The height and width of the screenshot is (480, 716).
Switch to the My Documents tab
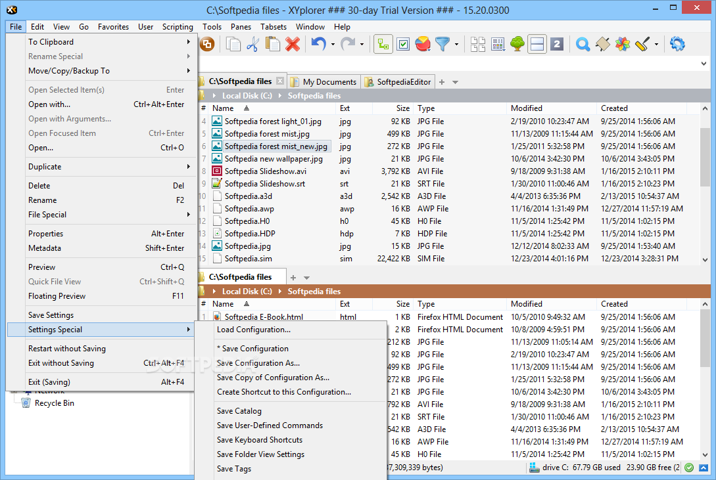click(x=323, y=82)
